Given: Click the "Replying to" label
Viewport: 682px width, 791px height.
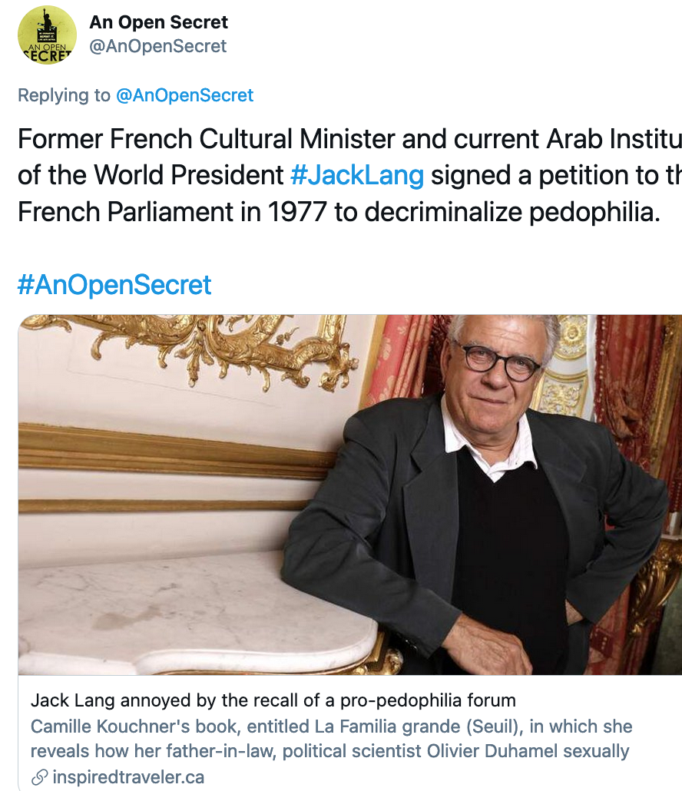Looking at the screenshot, I should (65, 95).
